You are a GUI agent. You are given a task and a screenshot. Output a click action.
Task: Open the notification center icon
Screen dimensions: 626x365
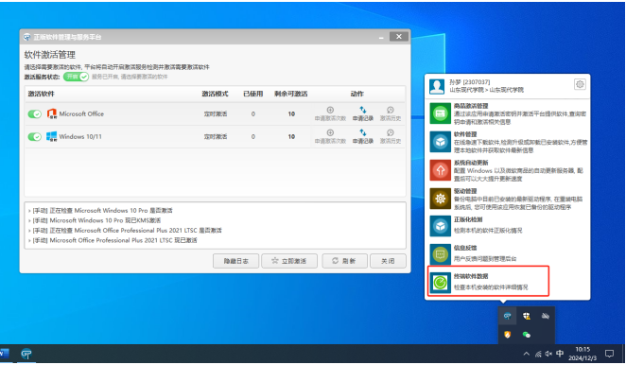click(609, 354)
